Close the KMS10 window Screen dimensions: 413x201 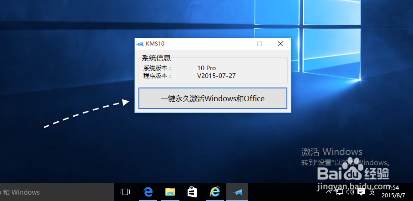pos(280,44)
